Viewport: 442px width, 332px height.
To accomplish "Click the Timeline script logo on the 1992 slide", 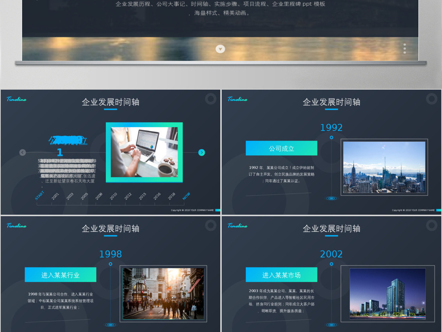I will click(x=237, y=99).
